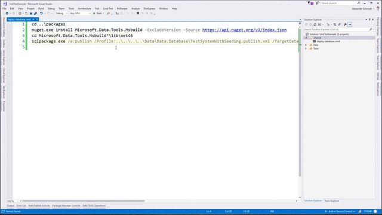Click the Visual Studio logo icon
Image resolution: width=382 pixels, height=215 pixels.
tap(5, 4)
